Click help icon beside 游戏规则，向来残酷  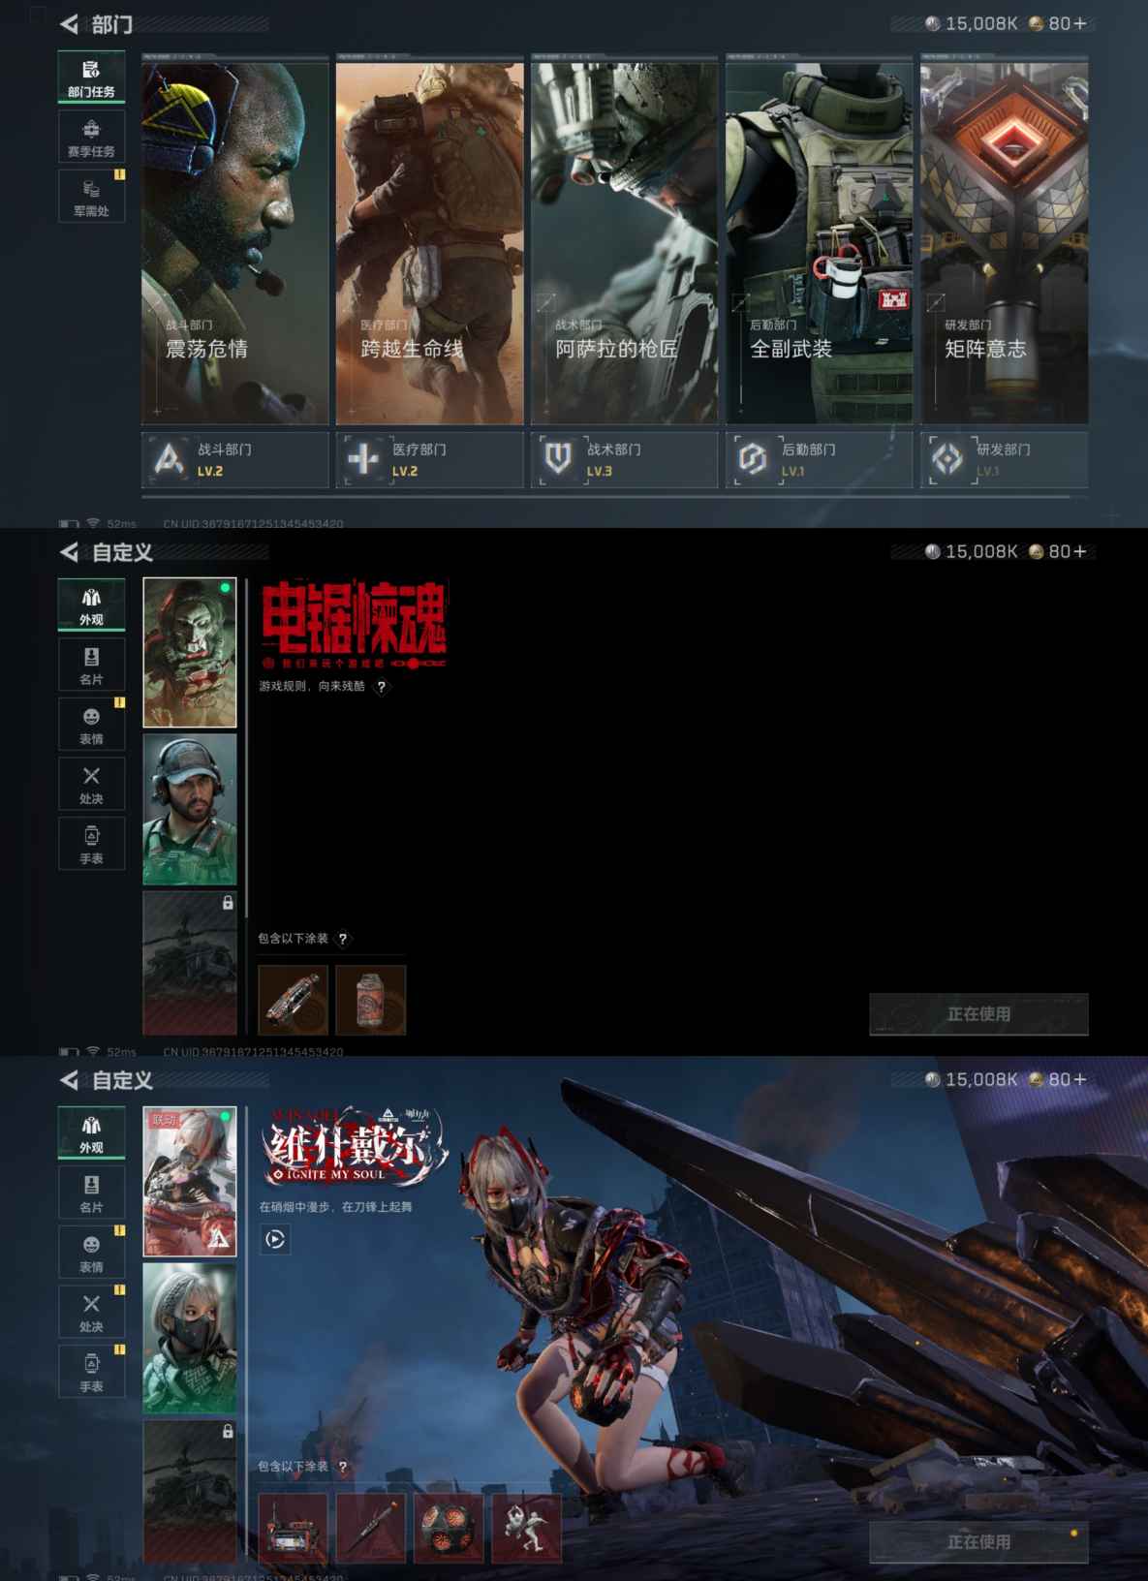tap(382, 687)
